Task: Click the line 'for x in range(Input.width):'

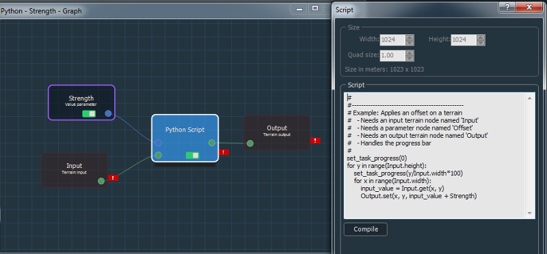Action: click(x=392, y=180)
